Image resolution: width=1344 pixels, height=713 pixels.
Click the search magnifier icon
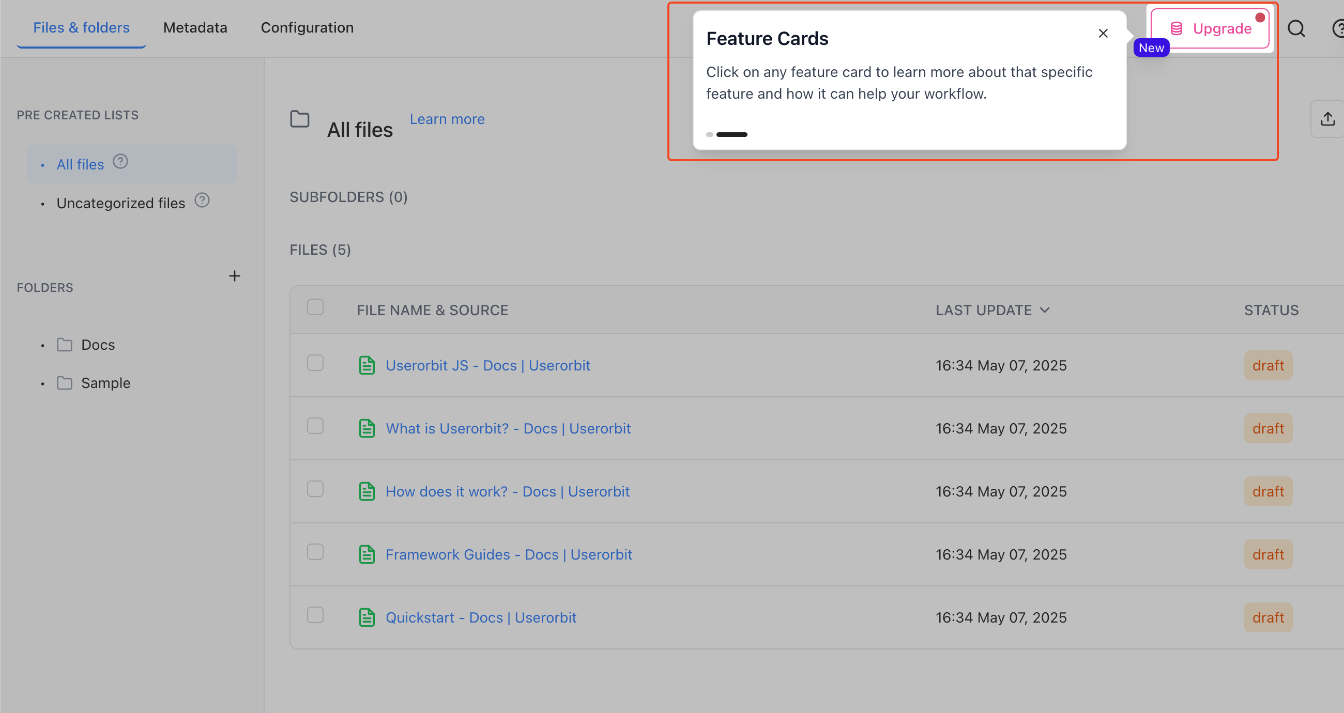coord(1296,29)
